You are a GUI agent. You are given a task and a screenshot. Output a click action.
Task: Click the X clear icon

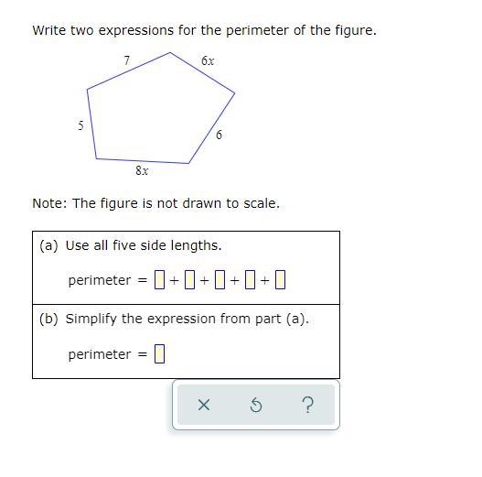pos(204,405)
